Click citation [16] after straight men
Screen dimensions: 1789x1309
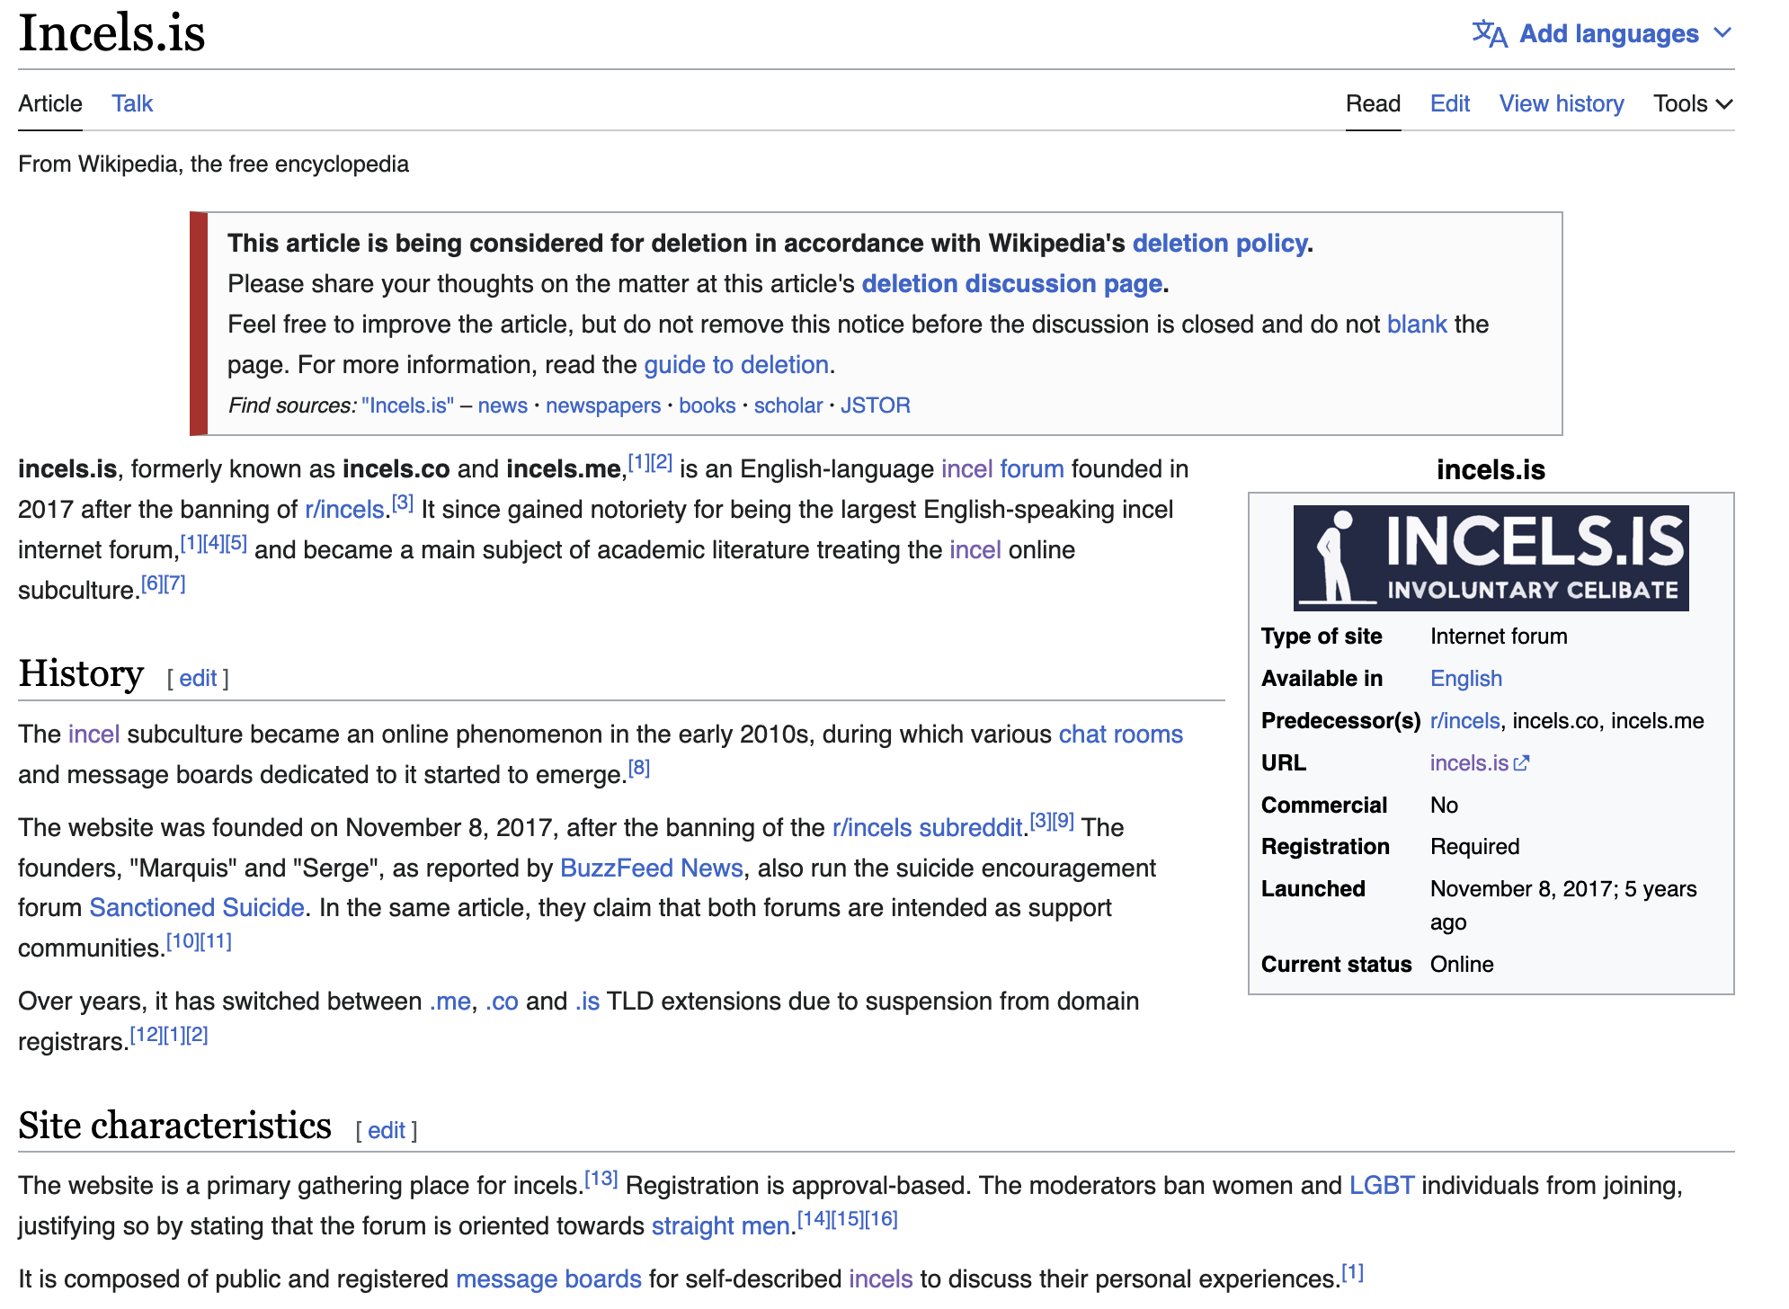[x=881, y=1218]
